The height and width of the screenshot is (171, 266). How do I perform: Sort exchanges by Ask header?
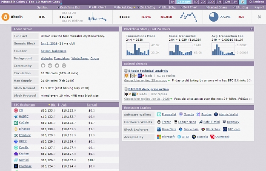coord(64,105)
